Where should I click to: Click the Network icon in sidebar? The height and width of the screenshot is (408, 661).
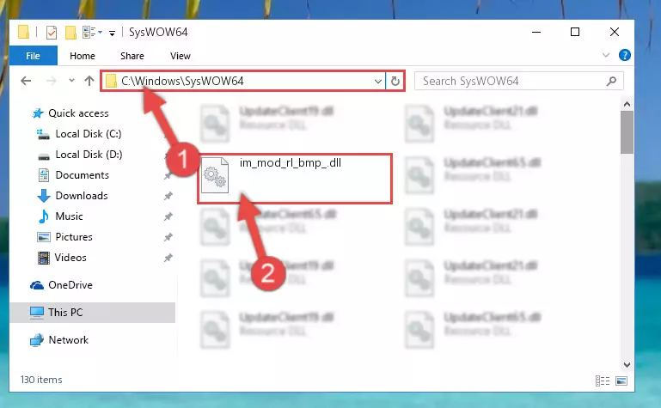click(37, 340)
